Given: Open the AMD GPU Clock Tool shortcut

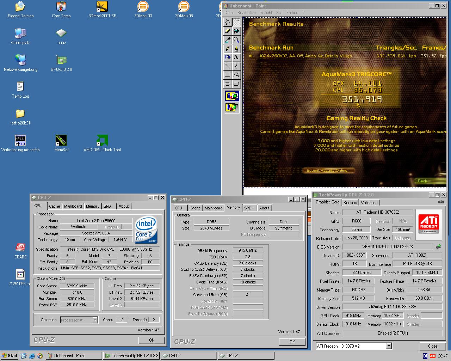Looking at the screenshot, I should pyautogui.click(x=102, y=143).
